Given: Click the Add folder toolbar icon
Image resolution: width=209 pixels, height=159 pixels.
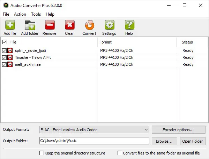Looking at the screenshot, I should click(x=30, y=25).
